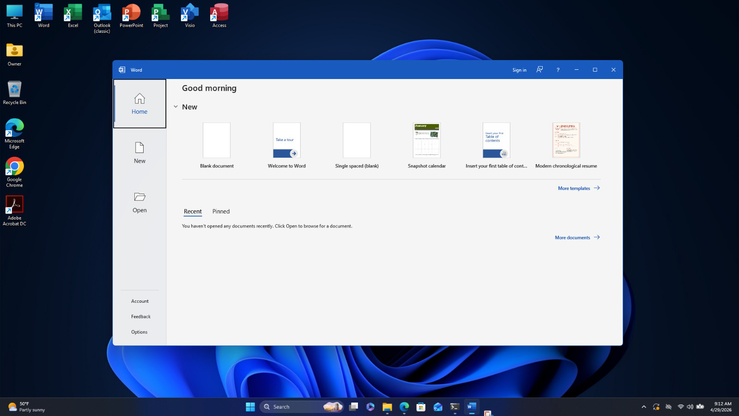This screenshot has height=416, width=739.
Task: Open the clock showing 9:12 AM
Action: pos(721,407)
